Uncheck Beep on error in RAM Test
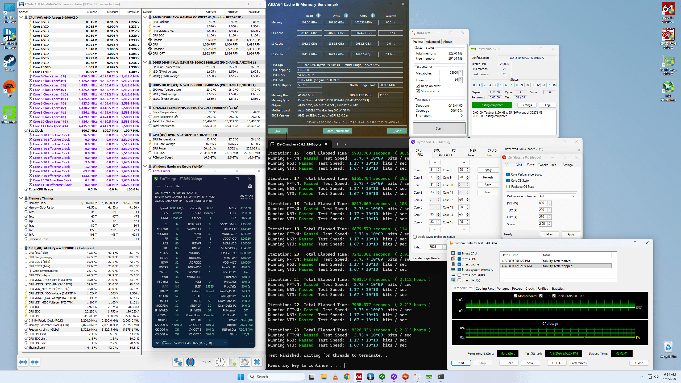The image size is (681, 383). coord(418,86)
